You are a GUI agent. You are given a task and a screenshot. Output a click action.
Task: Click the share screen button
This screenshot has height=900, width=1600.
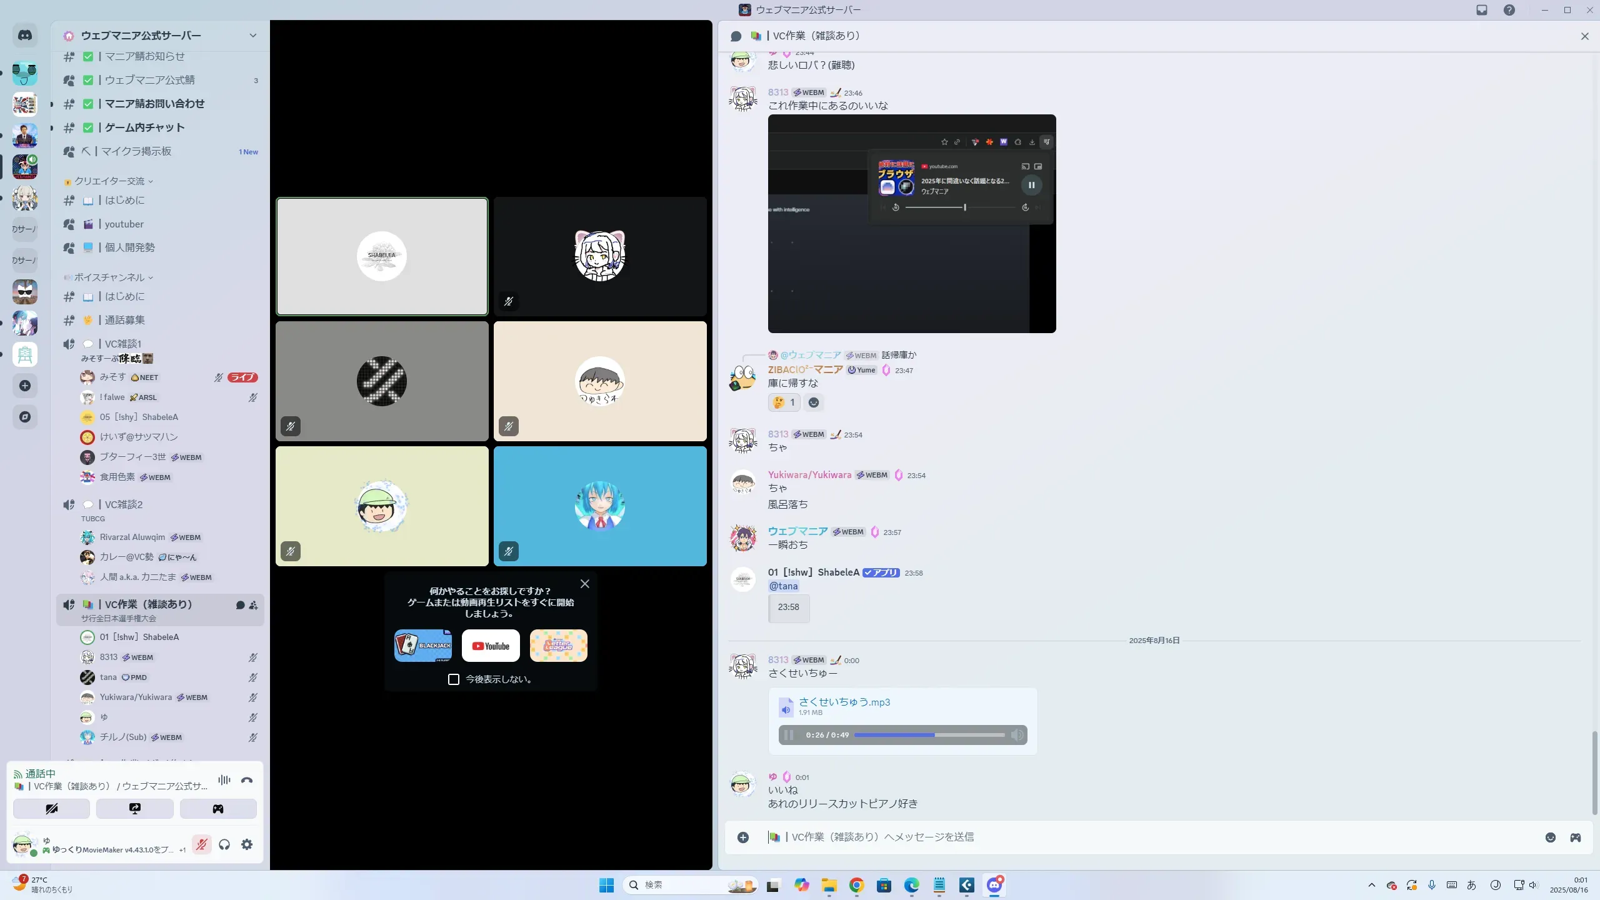coord(134,809)
